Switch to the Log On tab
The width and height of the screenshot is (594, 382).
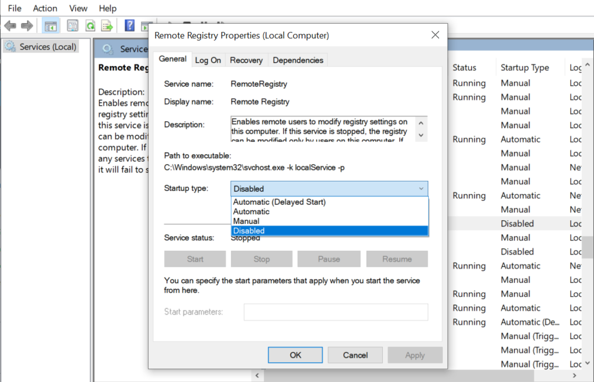tap(208, 60)
